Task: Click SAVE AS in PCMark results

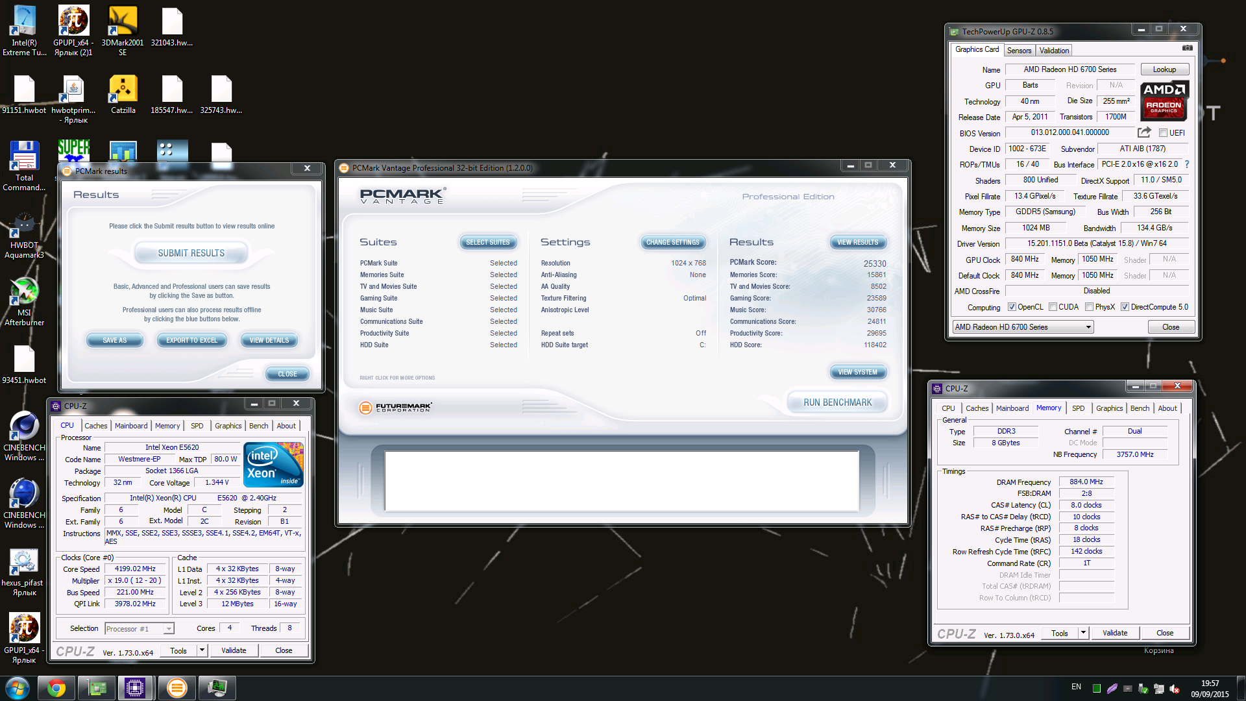Action: (x=114, y=340)
